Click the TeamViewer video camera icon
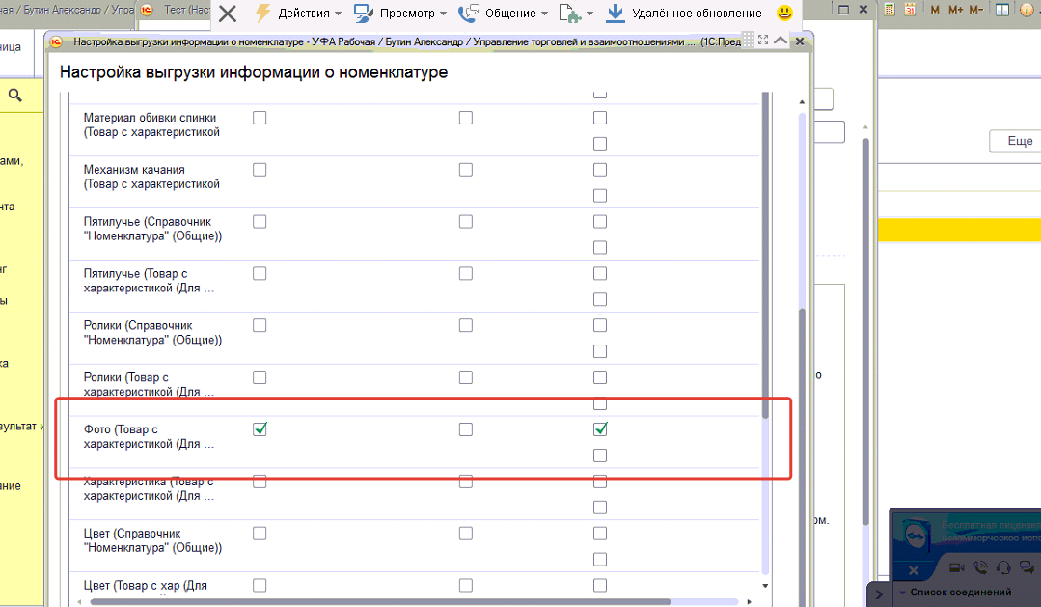The width and height of the screenshot is (1041, 607). [x=957, y=568]
